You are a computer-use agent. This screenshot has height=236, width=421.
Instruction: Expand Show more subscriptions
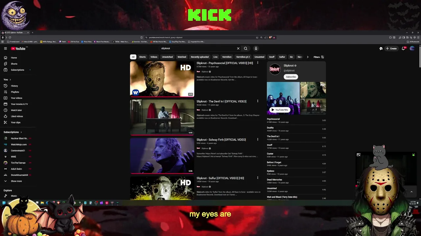pos(16,181)
